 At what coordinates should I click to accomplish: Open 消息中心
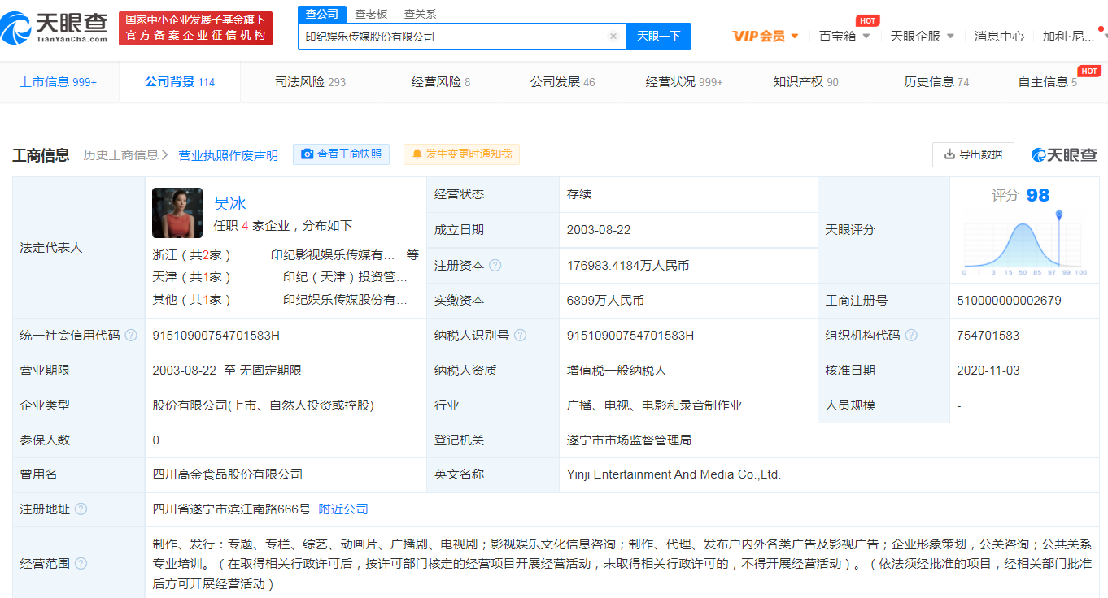(999, 36)
